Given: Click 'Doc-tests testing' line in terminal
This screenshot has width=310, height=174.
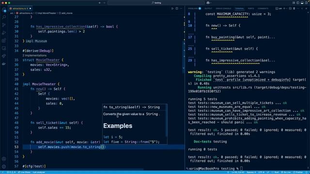Looking at the screenshot, I should (210, 142).
